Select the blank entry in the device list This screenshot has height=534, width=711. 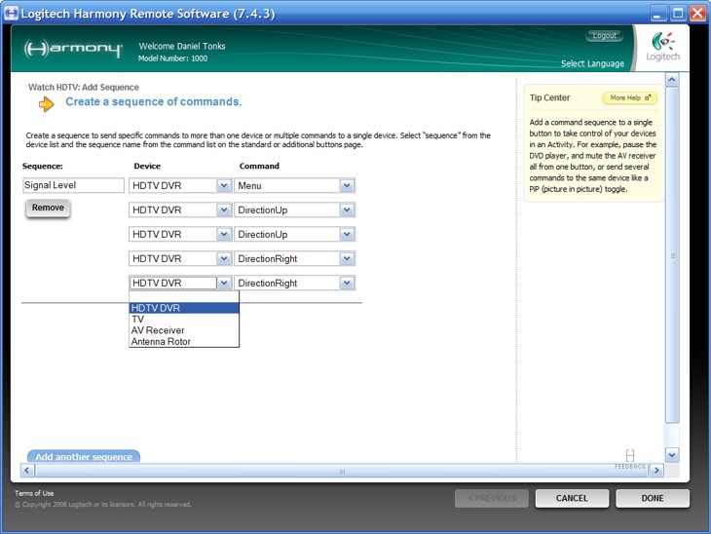[184, 296]
